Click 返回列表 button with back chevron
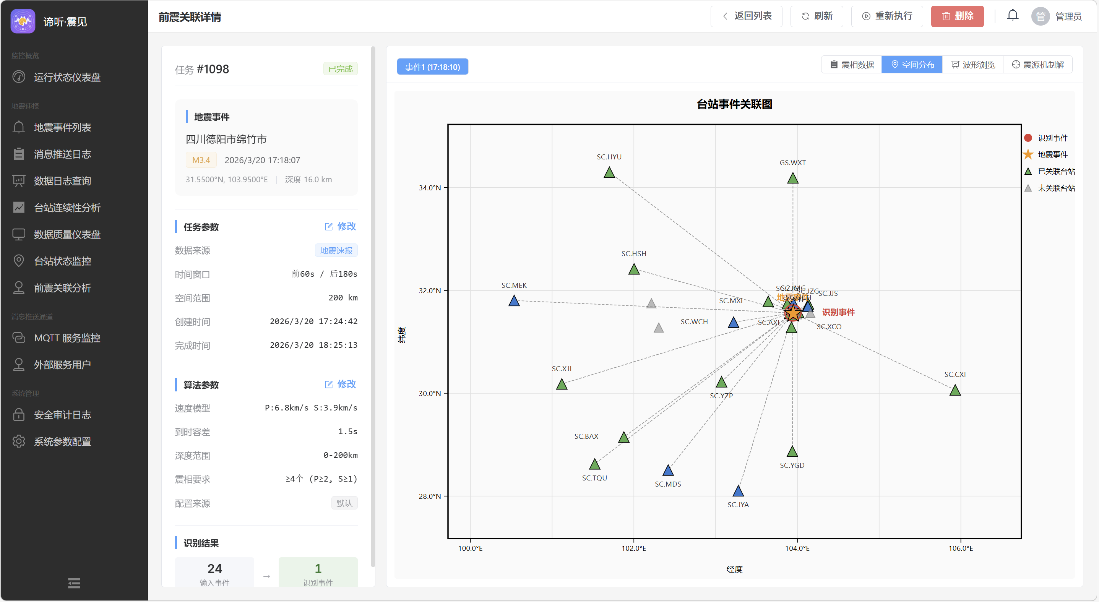Viewport: 1099px width, 602px height. point(746,16)
